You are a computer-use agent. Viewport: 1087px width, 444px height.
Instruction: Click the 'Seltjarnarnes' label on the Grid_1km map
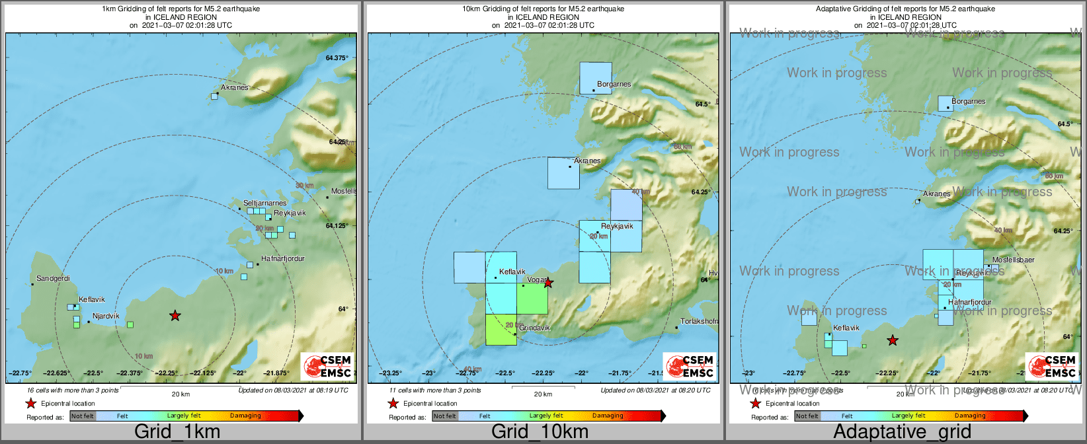pyautogui.click(x=265, y=203)
